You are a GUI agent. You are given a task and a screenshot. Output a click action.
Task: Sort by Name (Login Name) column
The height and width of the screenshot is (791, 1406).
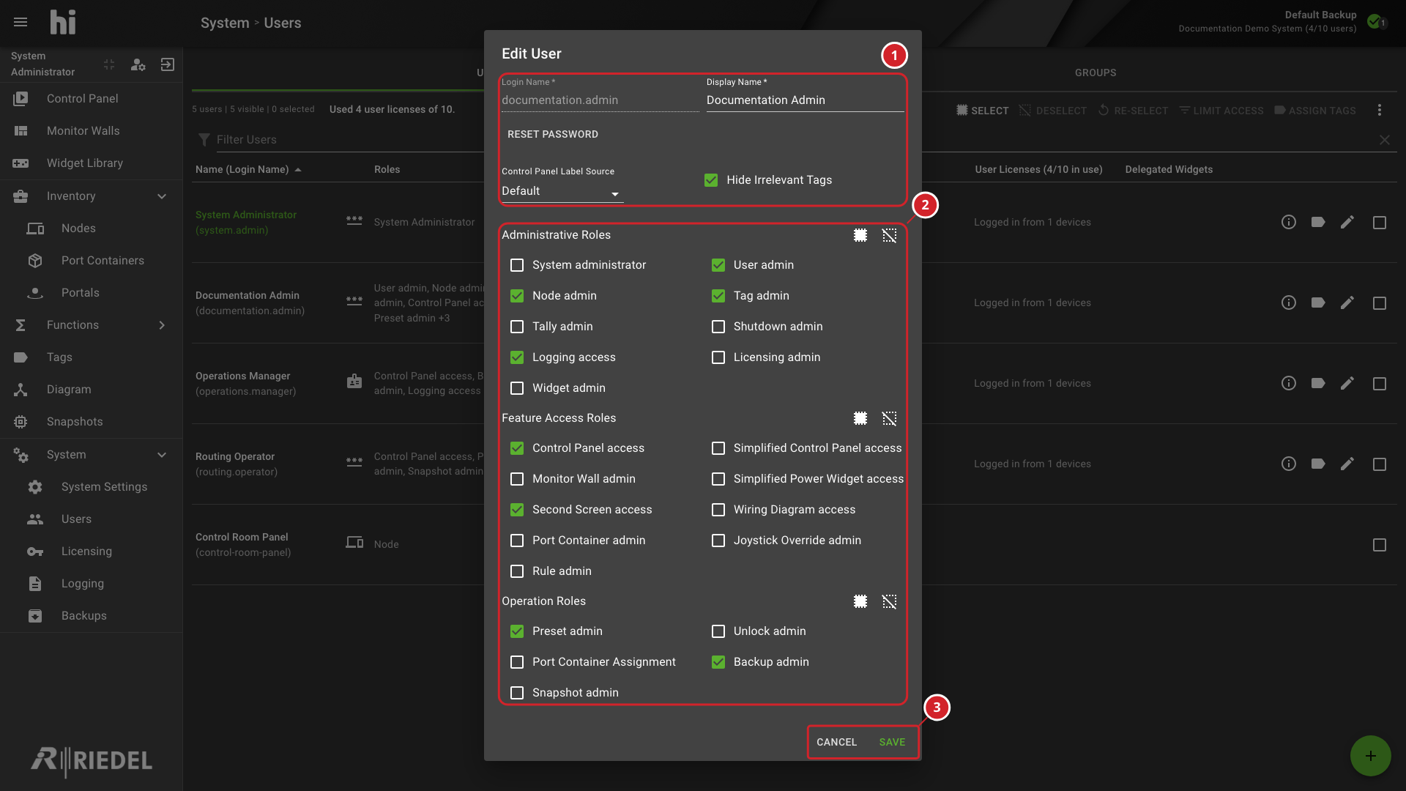point(248,169)
